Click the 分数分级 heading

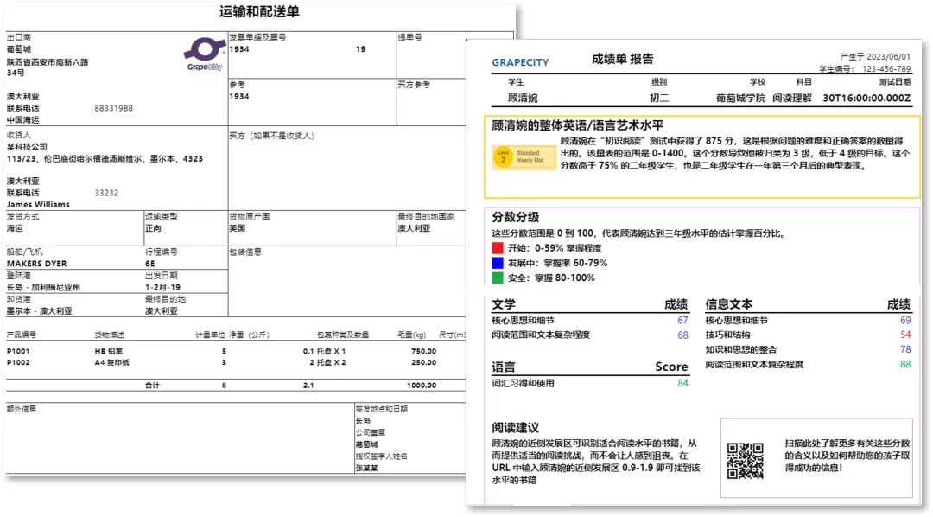point(515,217)
